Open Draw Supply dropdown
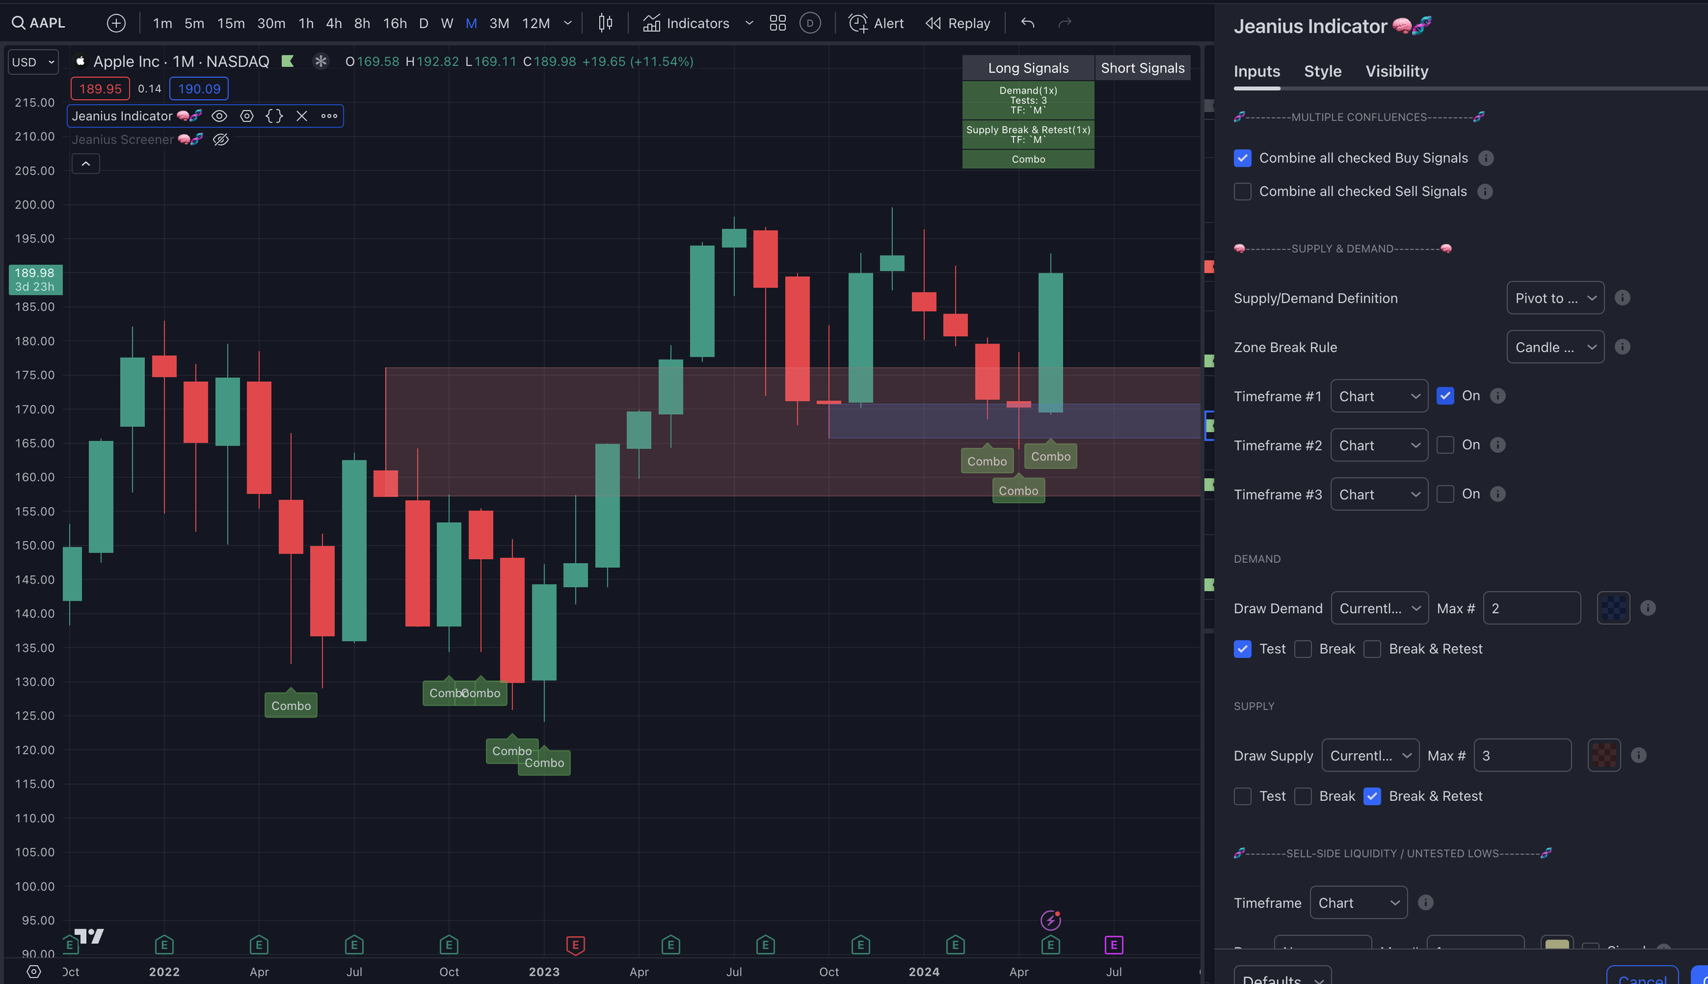Screen dimensions: 1708x984 pos(1370,756)
